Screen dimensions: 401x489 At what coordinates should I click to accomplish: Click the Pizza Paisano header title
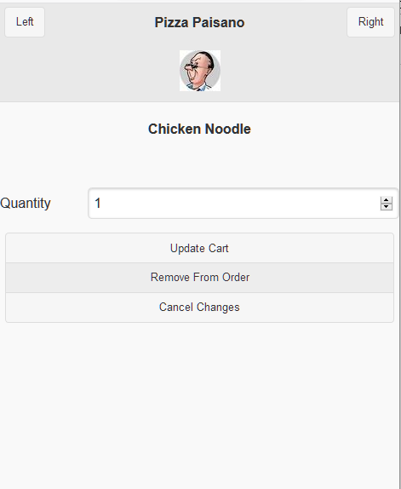click(x=200, y=22)
